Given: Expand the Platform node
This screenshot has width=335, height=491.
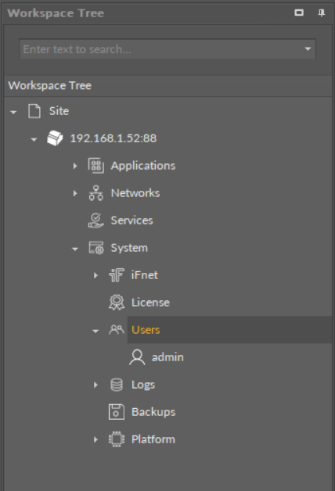Looking at the screenshot, I should pos(96,439).
